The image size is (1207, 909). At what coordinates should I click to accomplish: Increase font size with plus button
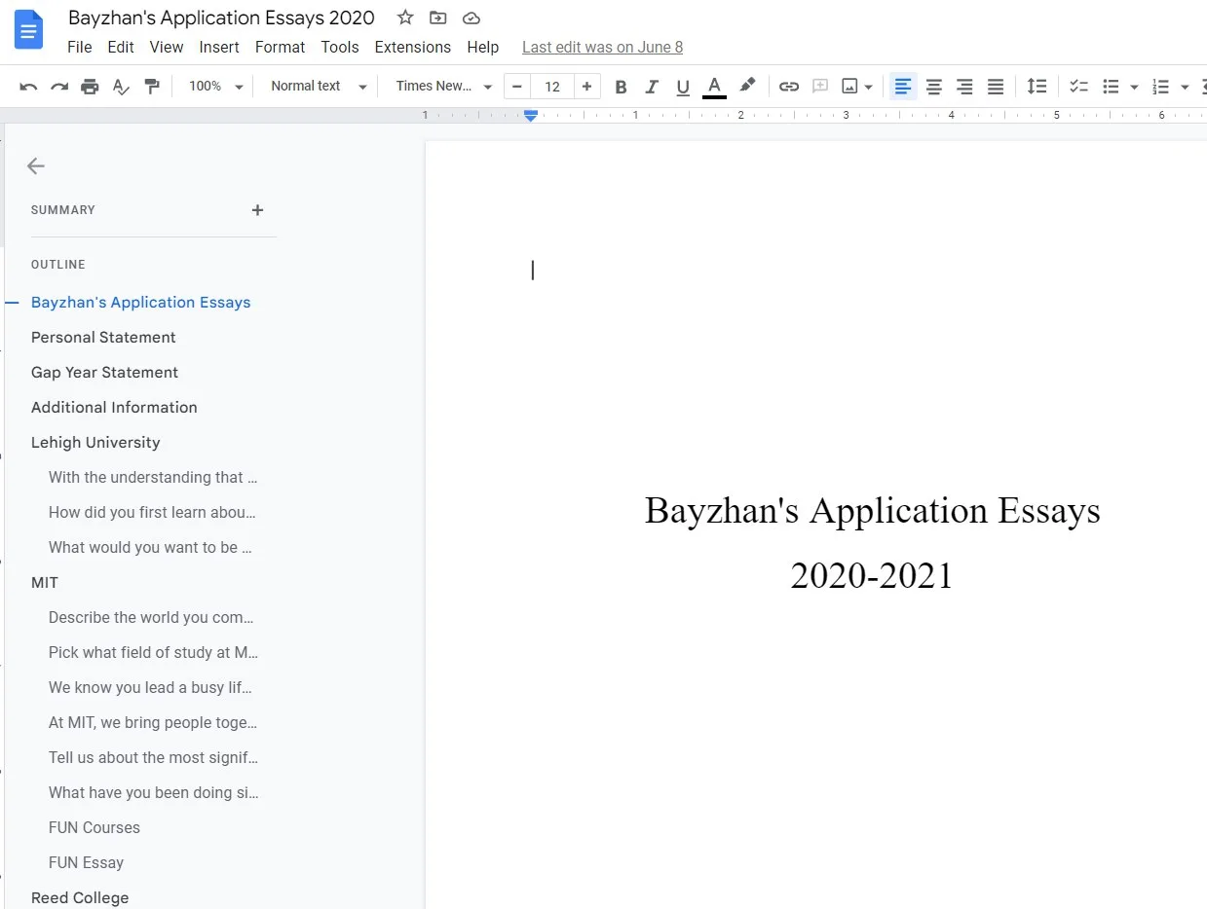tap(586, 87)
